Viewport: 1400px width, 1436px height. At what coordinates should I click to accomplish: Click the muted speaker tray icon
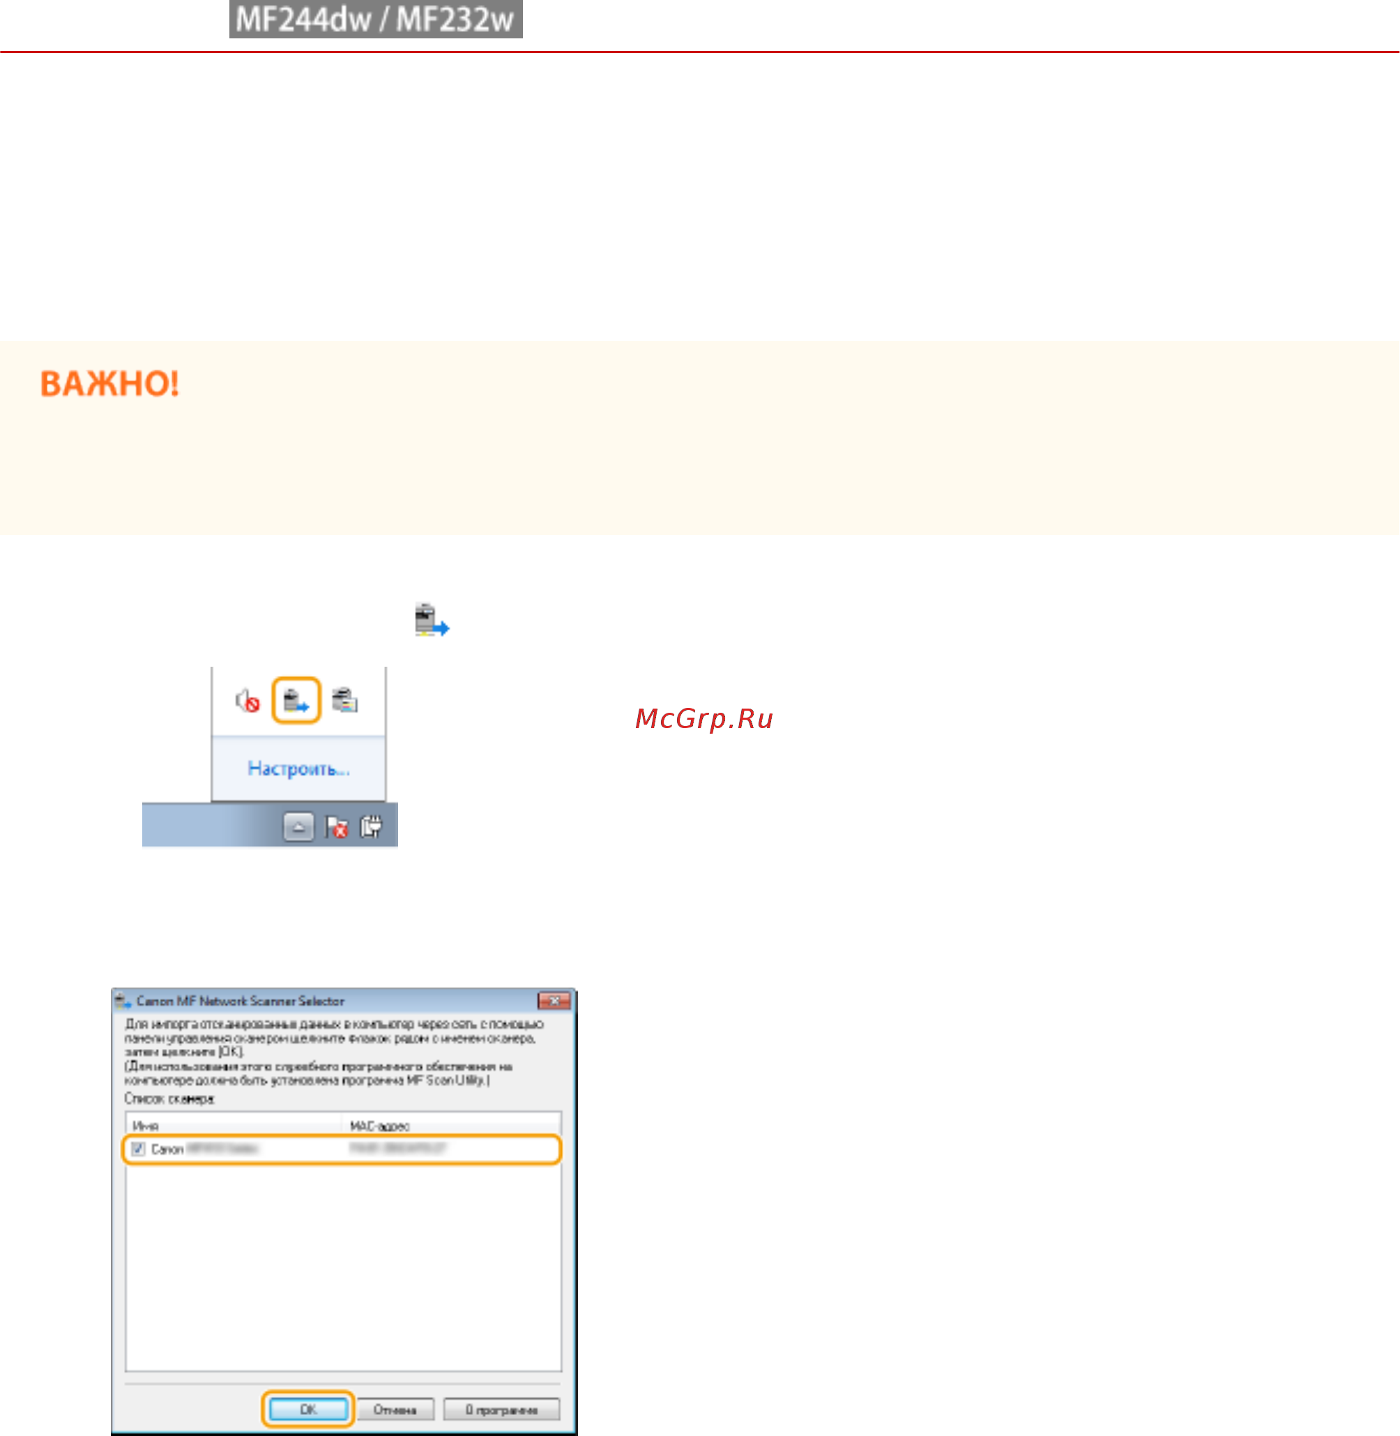pyautogui.click(x=248, y=700)
